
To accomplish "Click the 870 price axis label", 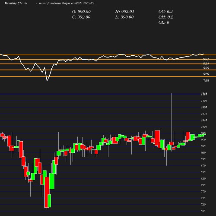I will tap(203, 165).
